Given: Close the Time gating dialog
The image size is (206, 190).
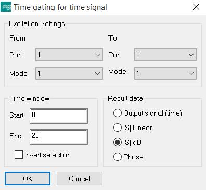Looking at the screenshot, I should 196,7.
